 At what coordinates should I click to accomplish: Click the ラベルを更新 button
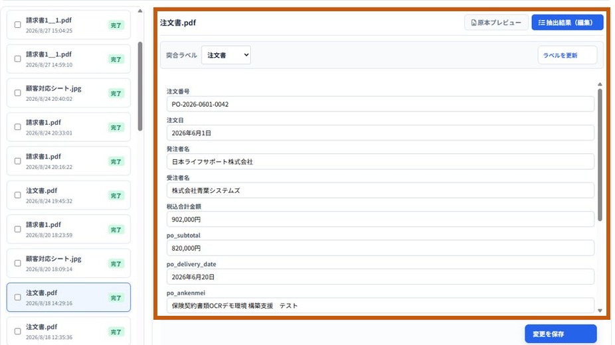pos(567,55)
